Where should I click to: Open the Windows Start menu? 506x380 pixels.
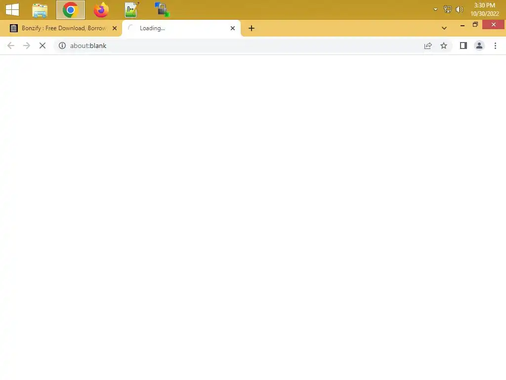click(12, 9)
